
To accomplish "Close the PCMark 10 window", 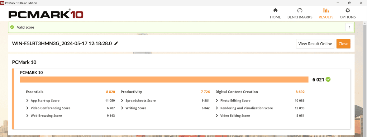I will tap(361, 3).
